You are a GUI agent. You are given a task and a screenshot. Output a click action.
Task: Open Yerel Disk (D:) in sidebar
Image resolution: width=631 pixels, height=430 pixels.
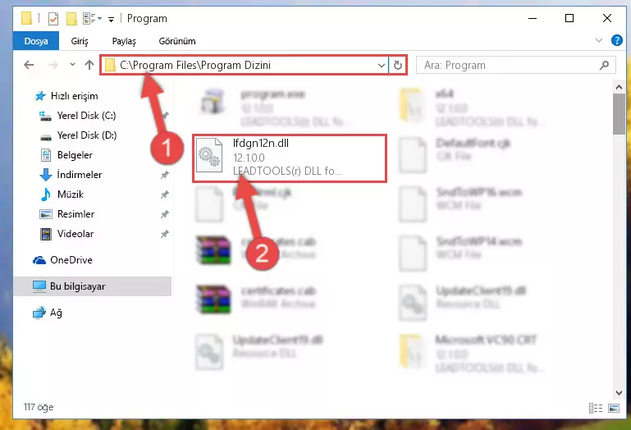coord(86,135)
